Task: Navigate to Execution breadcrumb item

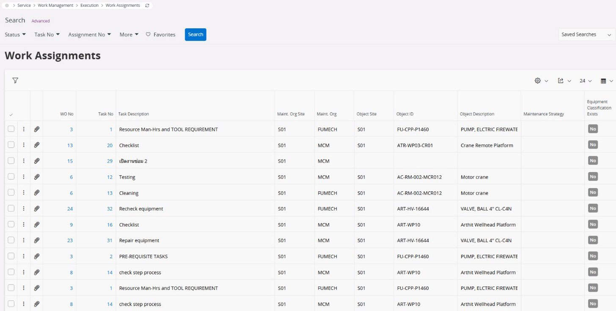Action: 89,6
